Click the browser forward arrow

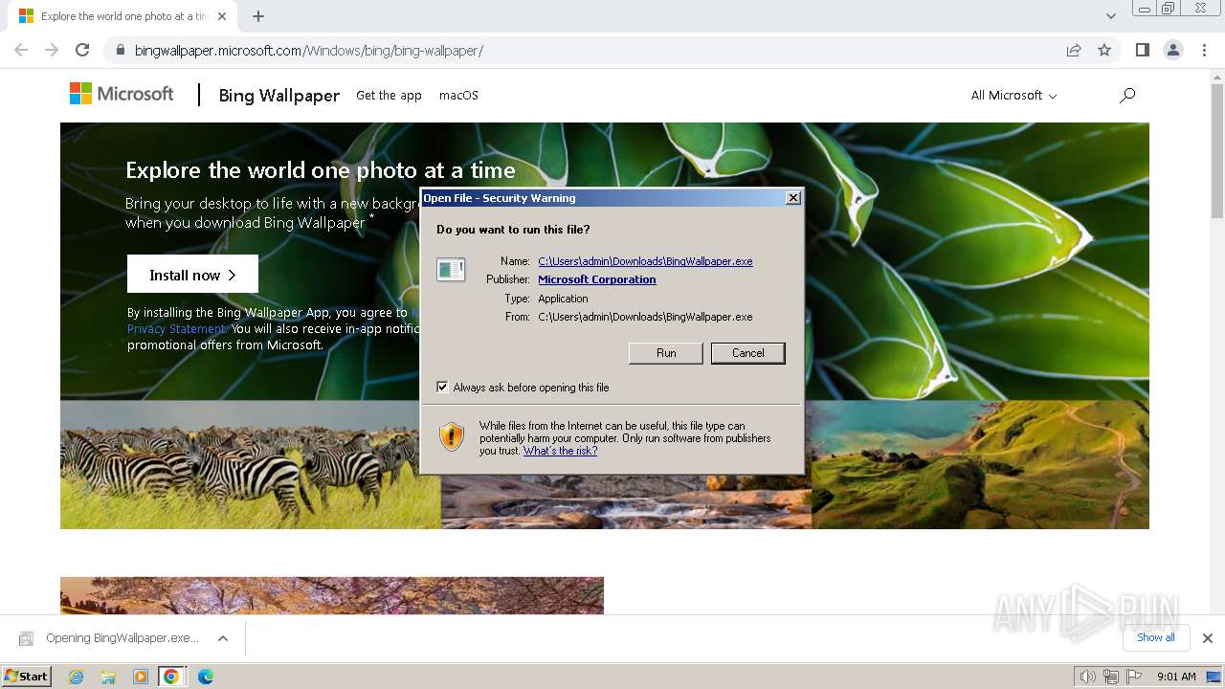pyautogui.click(x=52, y=50)
